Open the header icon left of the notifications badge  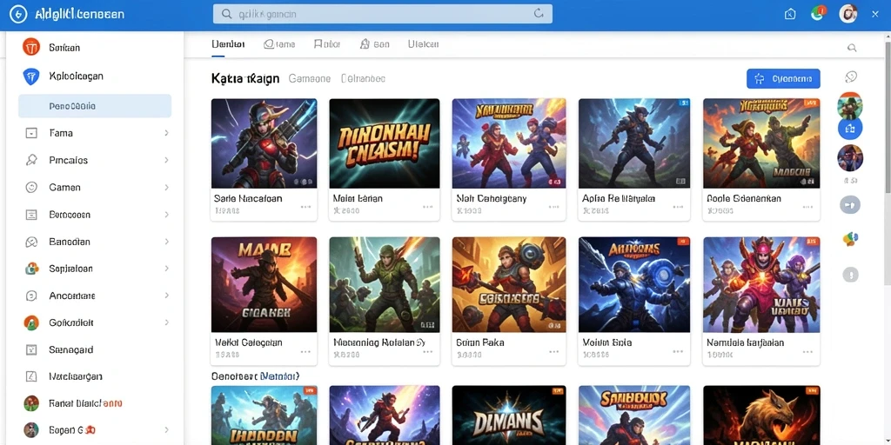coord(790,14)
